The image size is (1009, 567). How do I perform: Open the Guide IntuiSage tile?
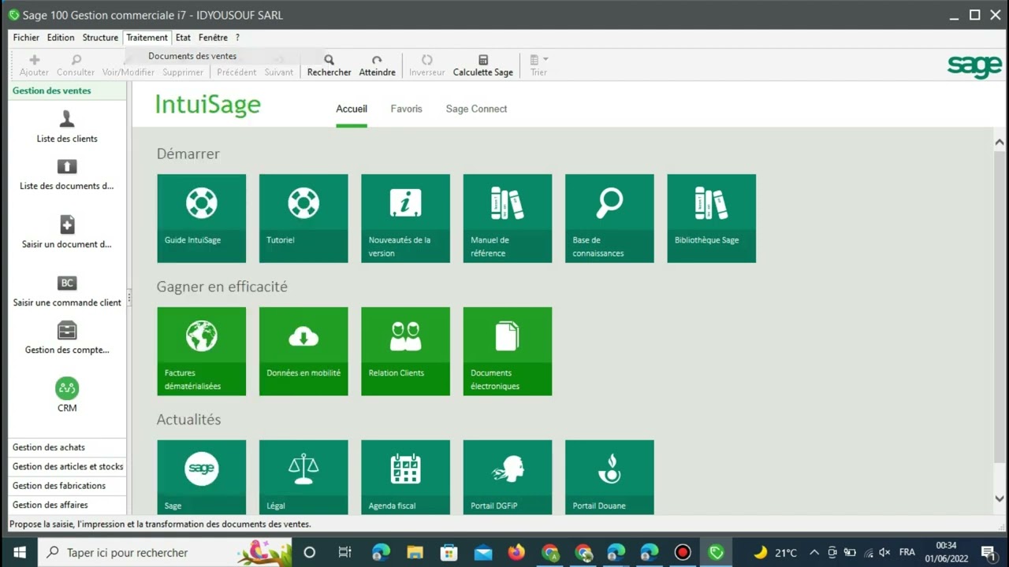tap(201, 218)
